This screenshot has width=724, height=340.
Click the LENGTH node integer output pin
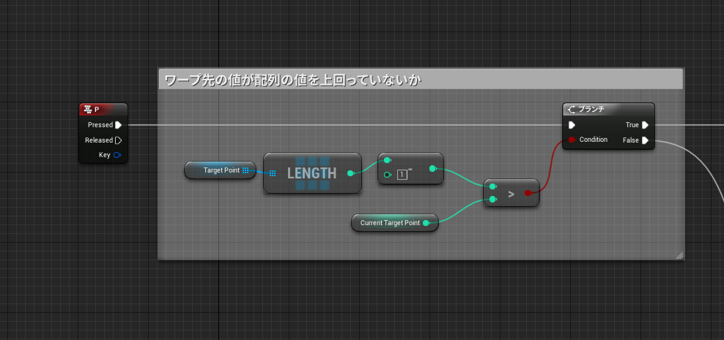350,173
